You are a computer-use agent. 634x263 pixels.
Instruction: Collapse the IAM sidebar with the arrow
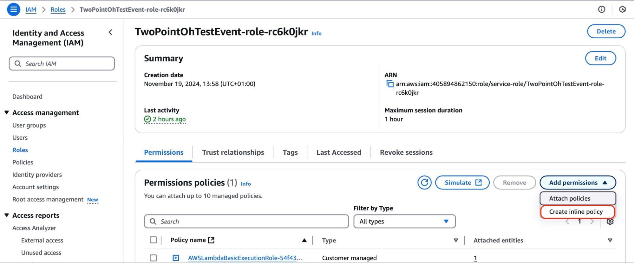tap(110, 32)
